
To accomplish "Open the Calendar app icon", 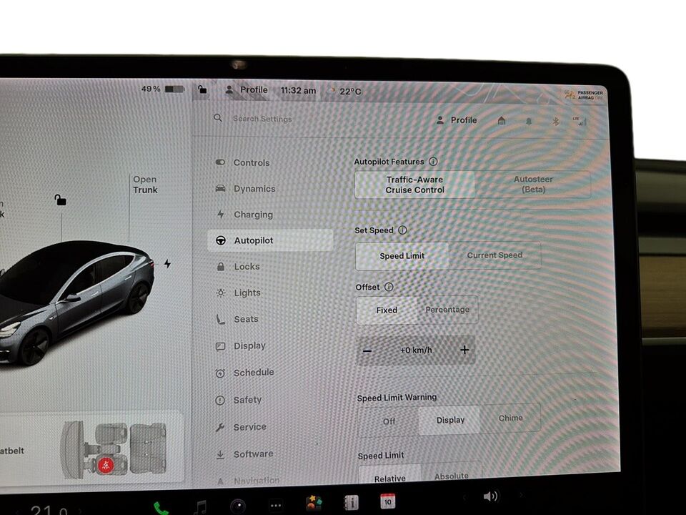I will (x=387, y=501).
